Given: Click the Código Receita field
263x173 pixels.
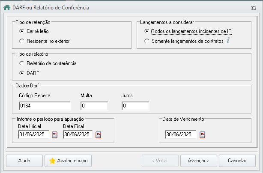Looking at the screenshot, I should point(44,106).
